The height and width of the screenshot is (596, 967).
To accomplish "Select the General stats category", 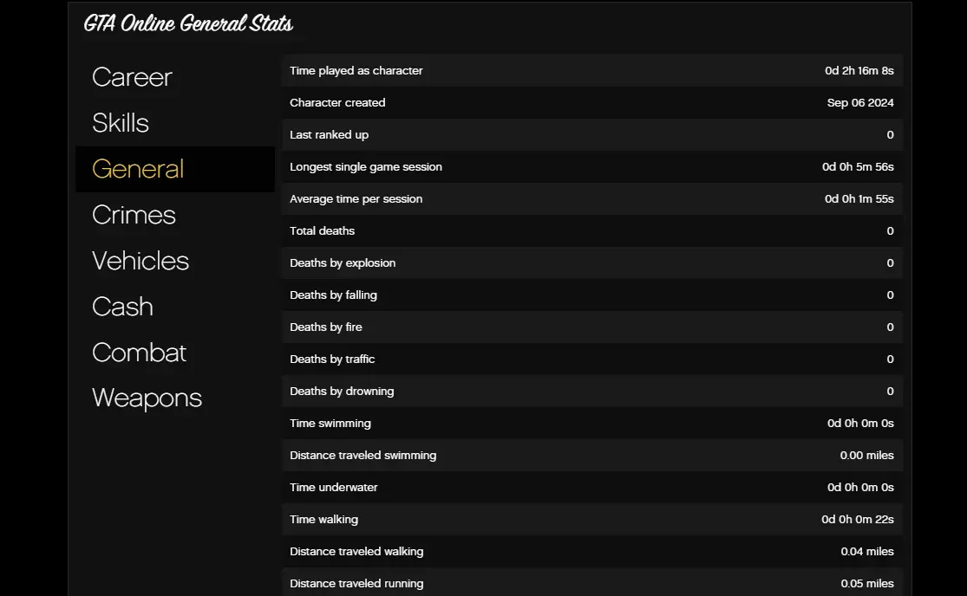I will [x=138, y=169].
